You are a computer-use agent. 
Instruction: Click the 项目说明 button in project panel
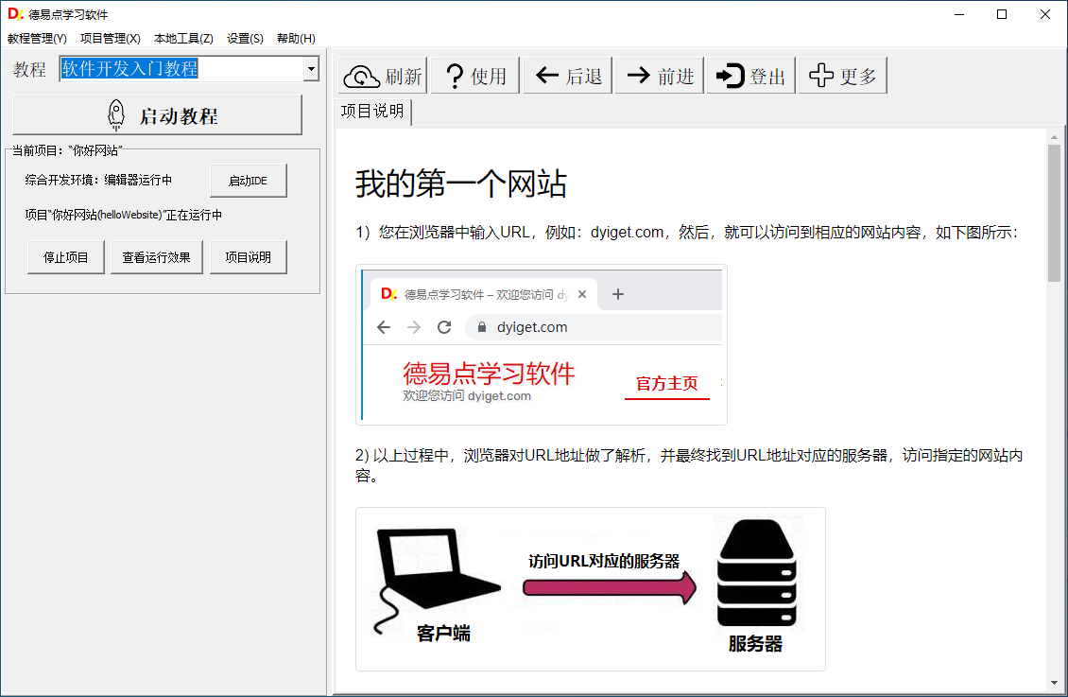[x=248, y=257]
